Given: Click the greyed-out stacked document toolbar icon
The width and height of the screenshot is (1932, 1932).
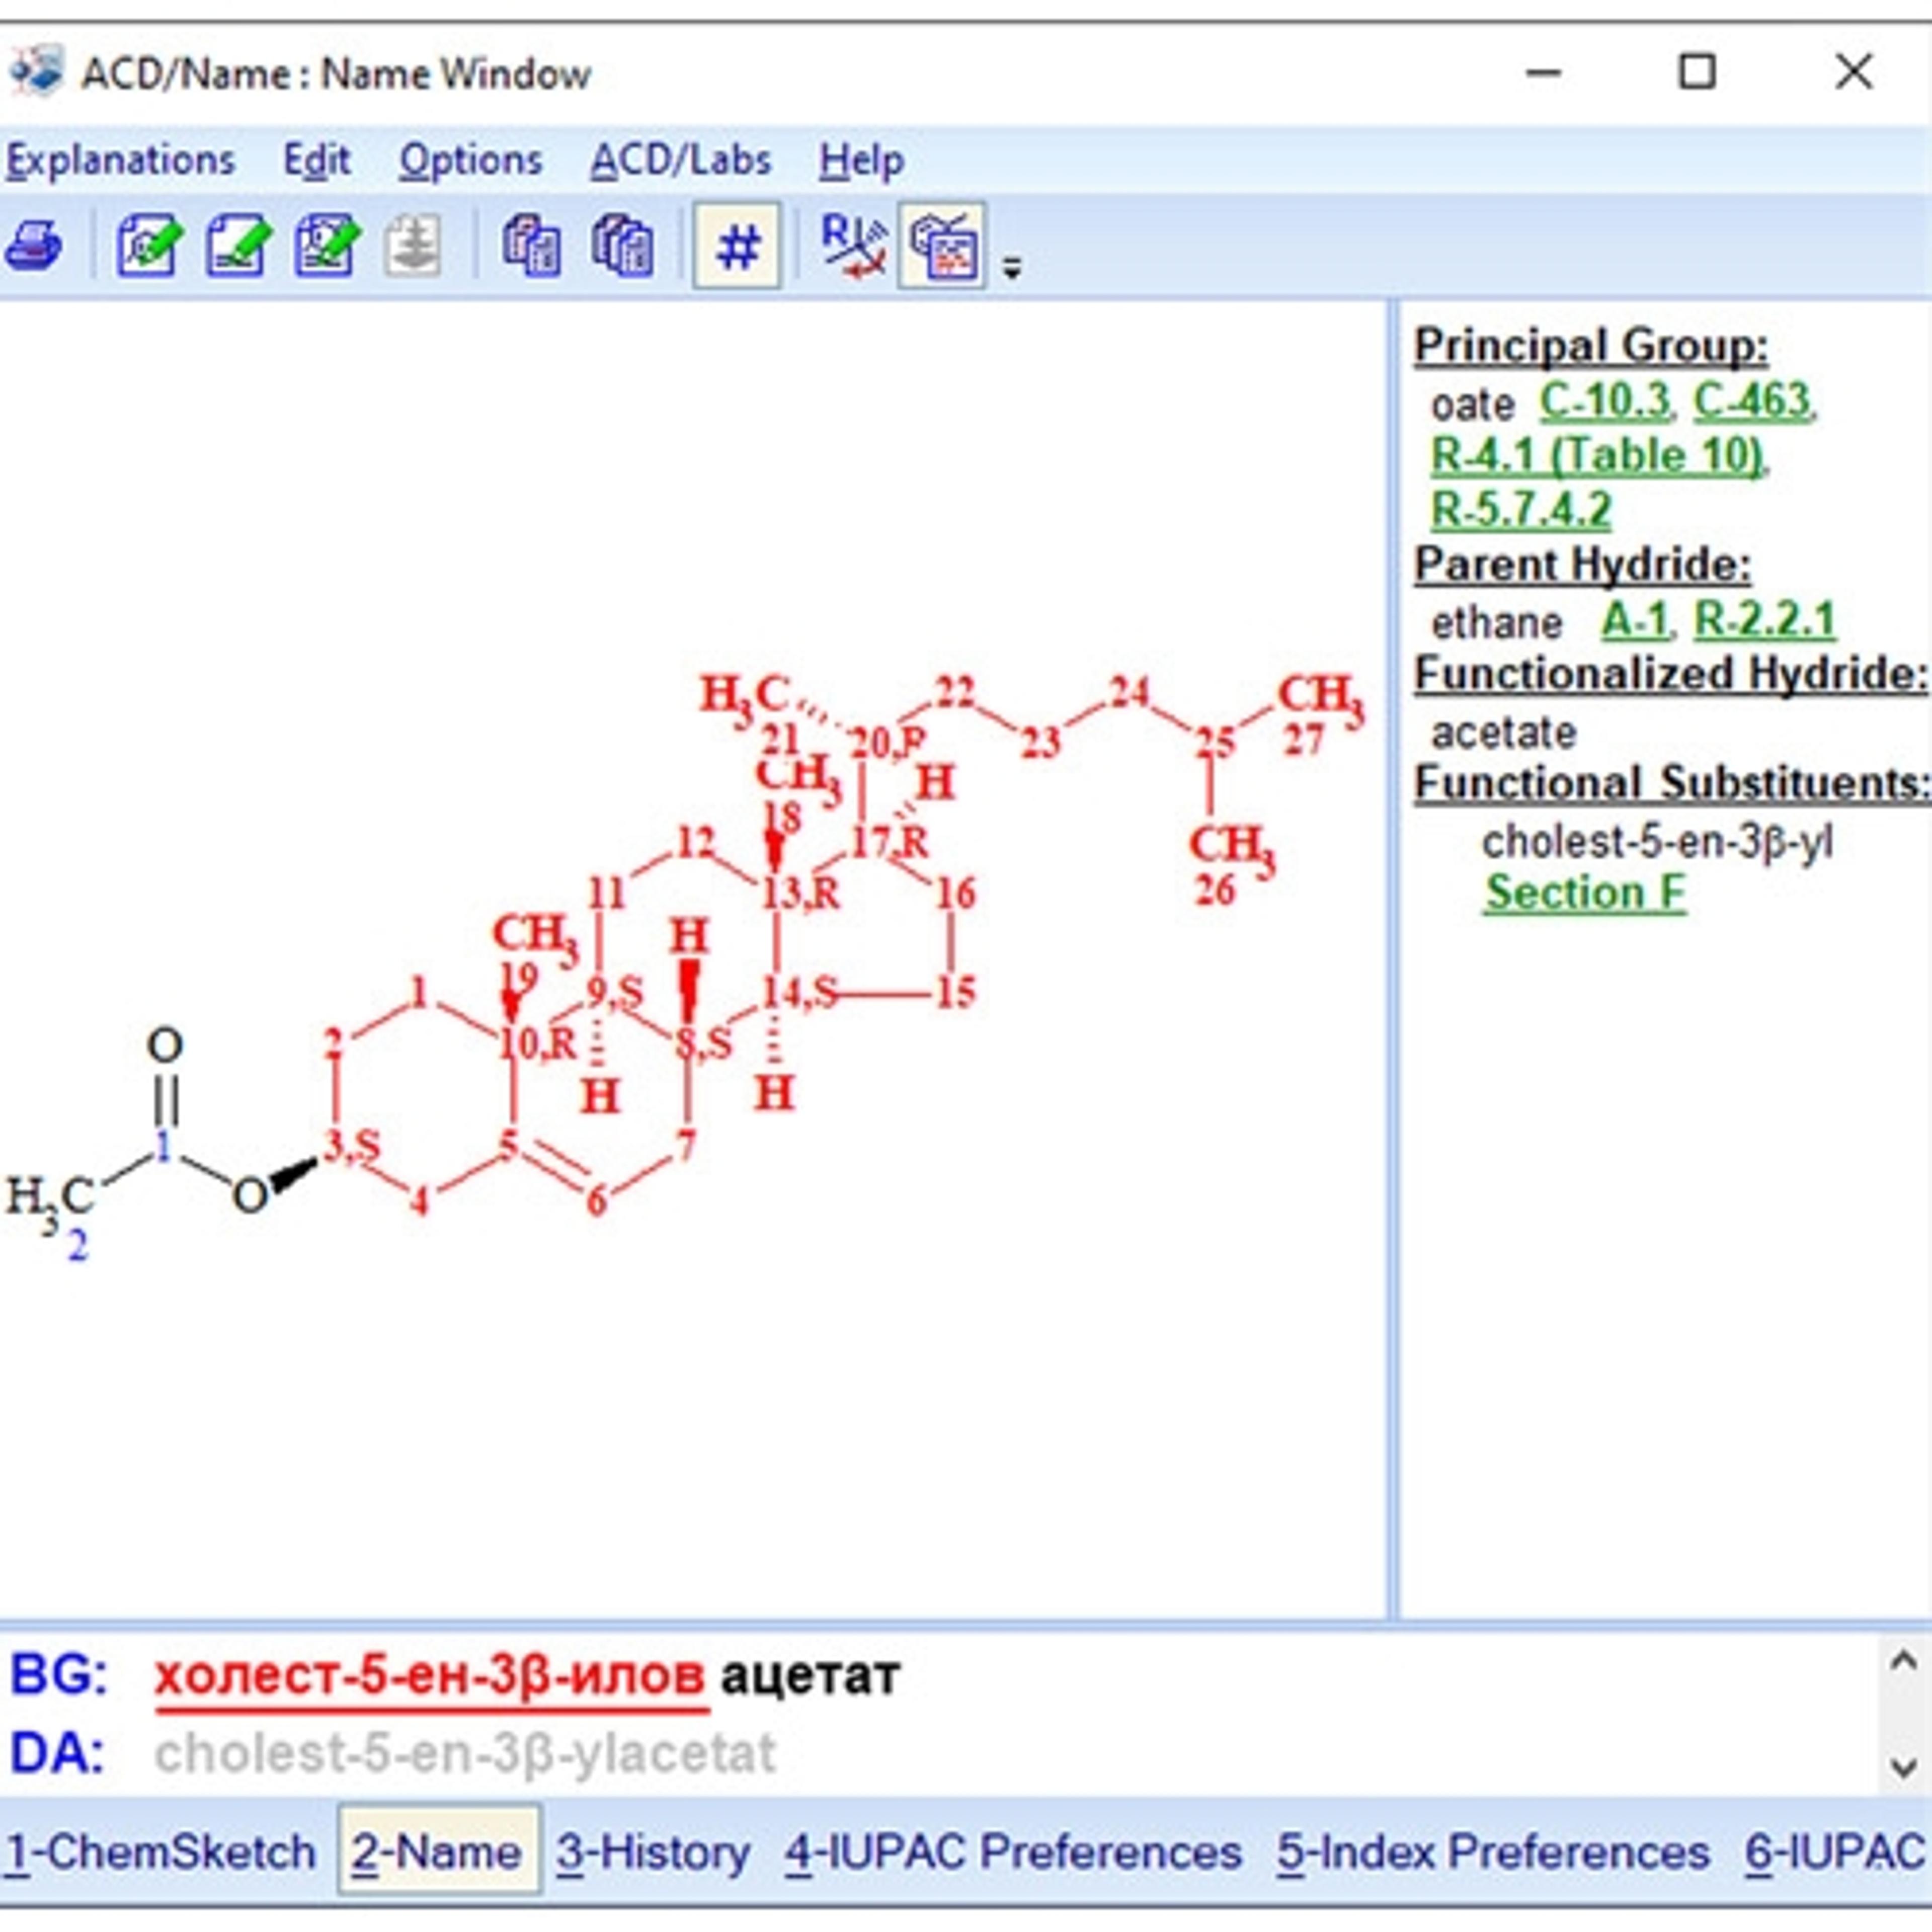Looking at the screenshot, I should [x=413, y=246].
